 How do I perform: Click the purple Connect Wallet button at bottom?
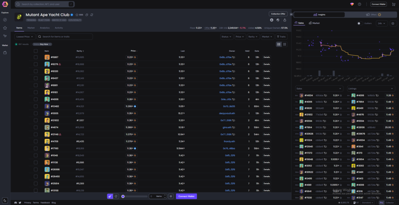pos(186,196)
